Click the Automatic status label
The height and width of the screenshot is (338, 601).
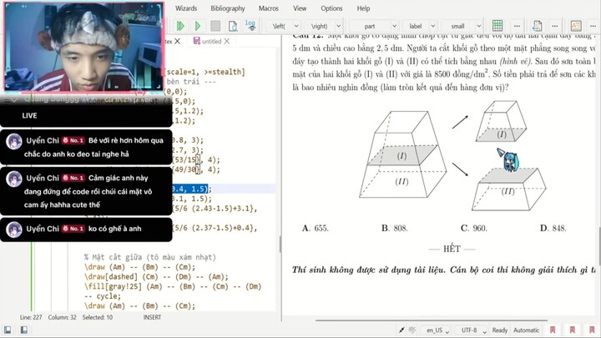pos(526,330)
